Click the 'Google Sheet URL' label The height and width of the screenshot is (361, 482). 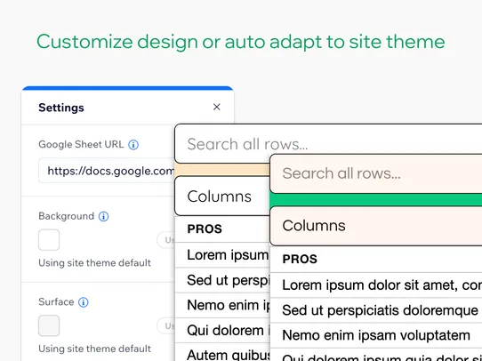[x=81, y=144]
